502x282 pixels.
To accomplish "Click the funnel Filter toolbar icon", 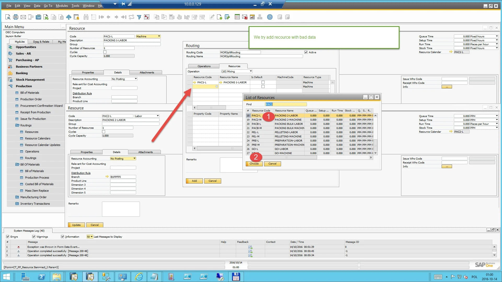I will tap(139, 17).
